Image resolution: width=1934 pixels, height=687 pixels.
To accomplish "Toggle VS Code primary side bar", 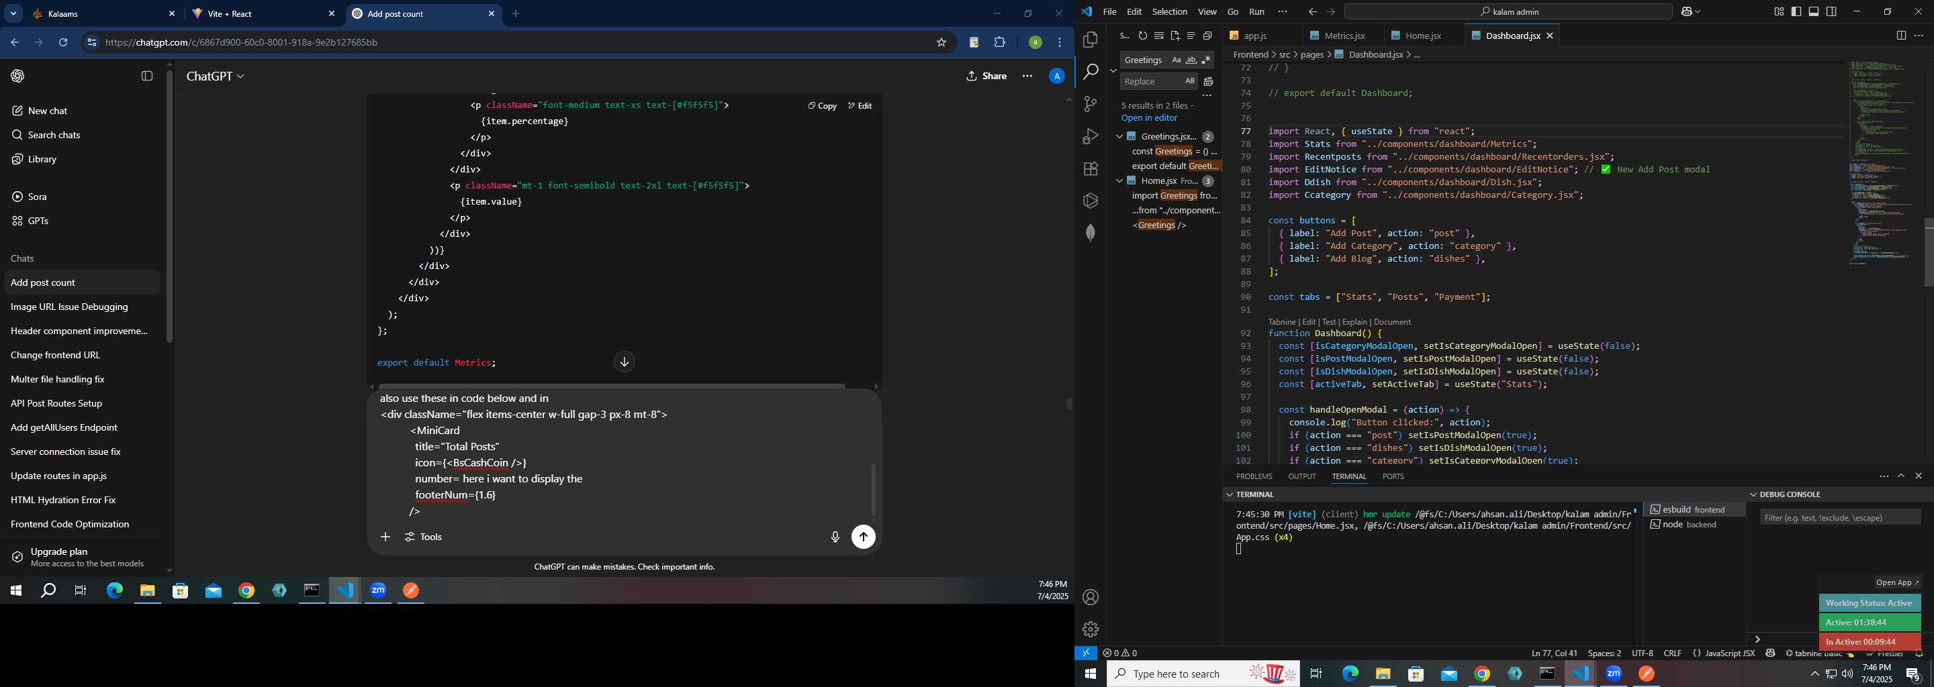I will pos(1796,12).
